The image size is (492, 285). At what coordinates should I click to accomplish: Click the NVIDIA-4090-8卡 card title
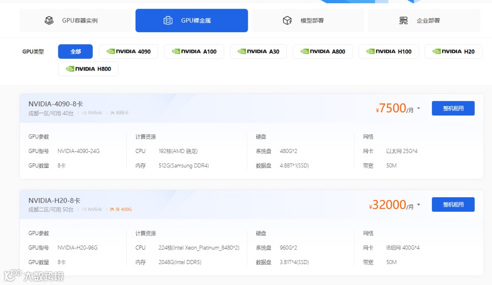(x=56, y=104)
